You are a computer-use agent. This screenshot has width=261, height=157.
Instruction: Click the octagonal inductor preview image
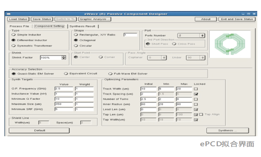[x=230, y=44]
